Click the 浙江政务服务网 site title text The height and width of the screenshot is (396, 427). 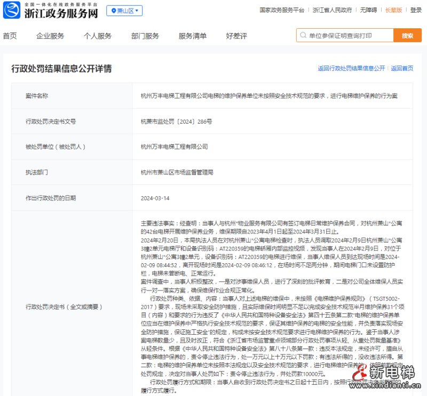coord(63,12)
